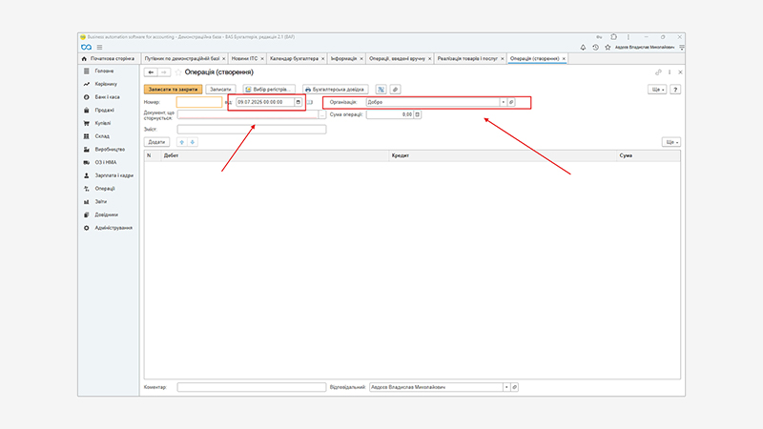Open ОЗ і НМА section in sidebar
Viewport: 763px width, 429px height.
click(x=106, y=162)
